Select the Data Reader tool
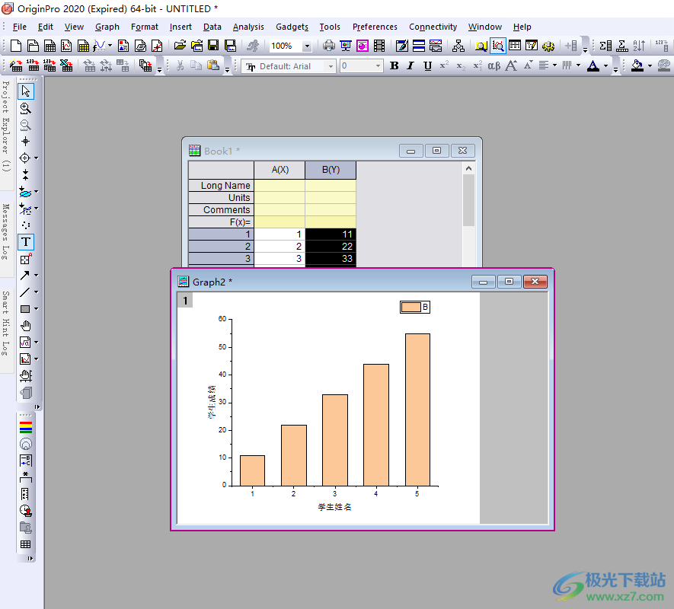The height and width of the screenshot is (609, 674). [24, 158]
